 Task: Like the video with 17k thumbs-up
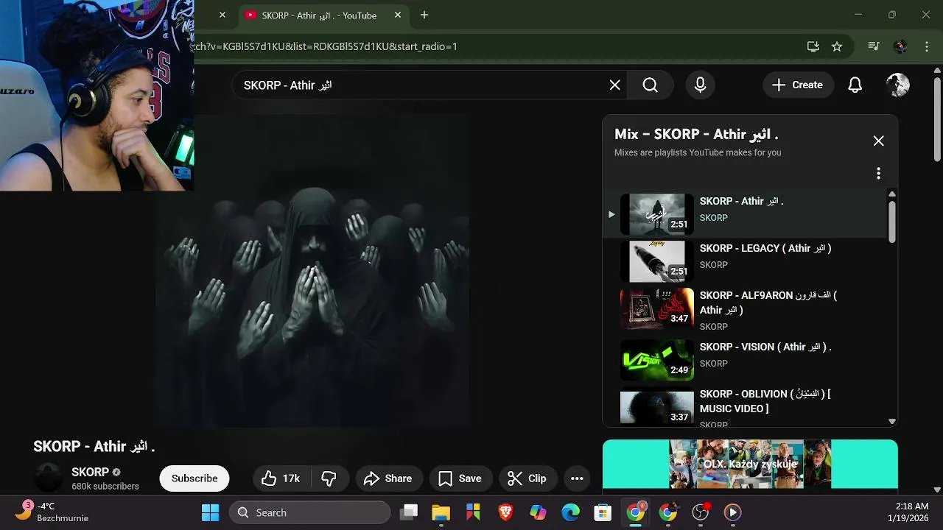281,478
